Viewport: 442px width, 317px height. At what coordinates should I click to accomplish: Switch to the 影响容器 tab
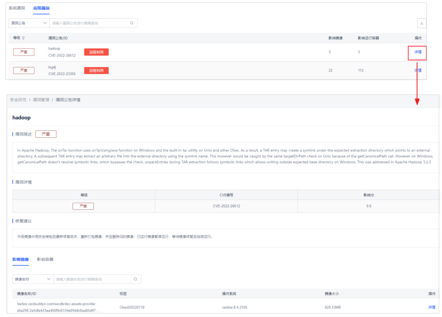click(45, 259)
